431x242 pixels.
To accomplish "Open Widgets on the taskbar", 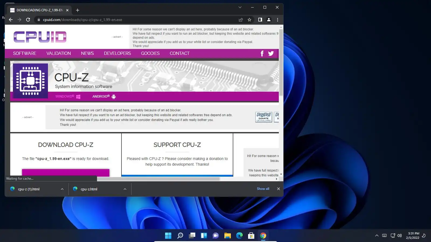I will point(204,236).
